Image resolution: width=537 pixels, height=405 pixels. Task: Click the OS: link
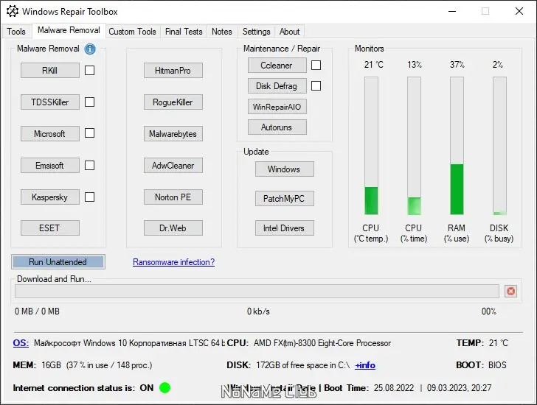pos(21,343)
